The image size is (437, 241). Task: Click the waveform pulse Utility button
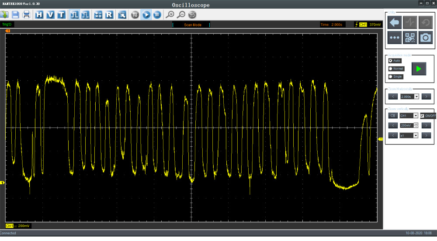410,22
